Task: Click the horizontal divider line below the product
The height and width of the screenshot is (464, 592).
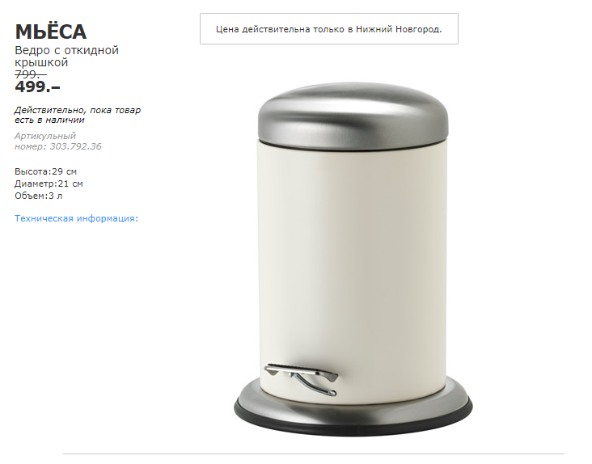Action: tap(313, 453)
